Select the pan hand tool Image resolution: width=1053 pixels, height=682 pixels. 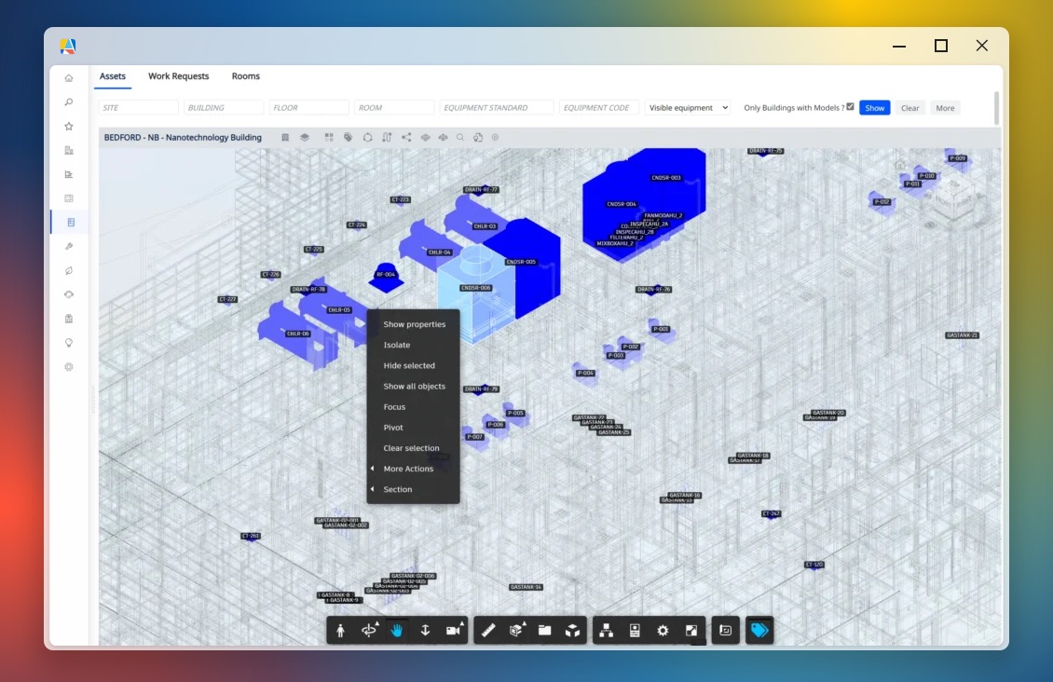[397, 631]
